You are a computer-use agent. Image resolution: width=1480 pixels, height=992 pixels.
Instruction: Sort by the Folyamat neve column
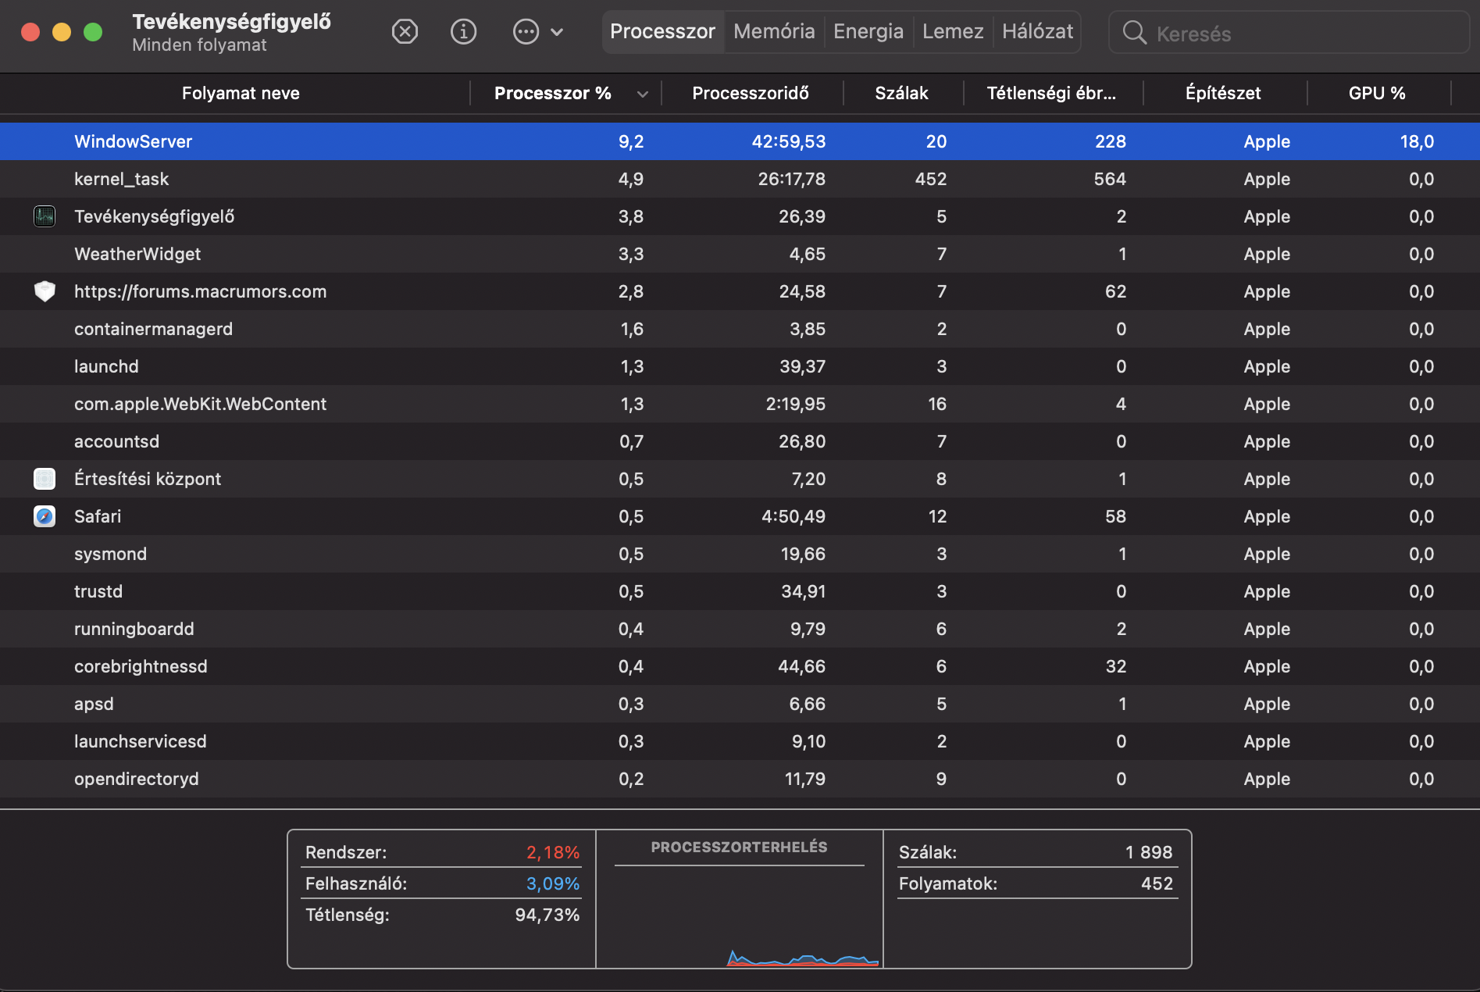pos(241,93)
